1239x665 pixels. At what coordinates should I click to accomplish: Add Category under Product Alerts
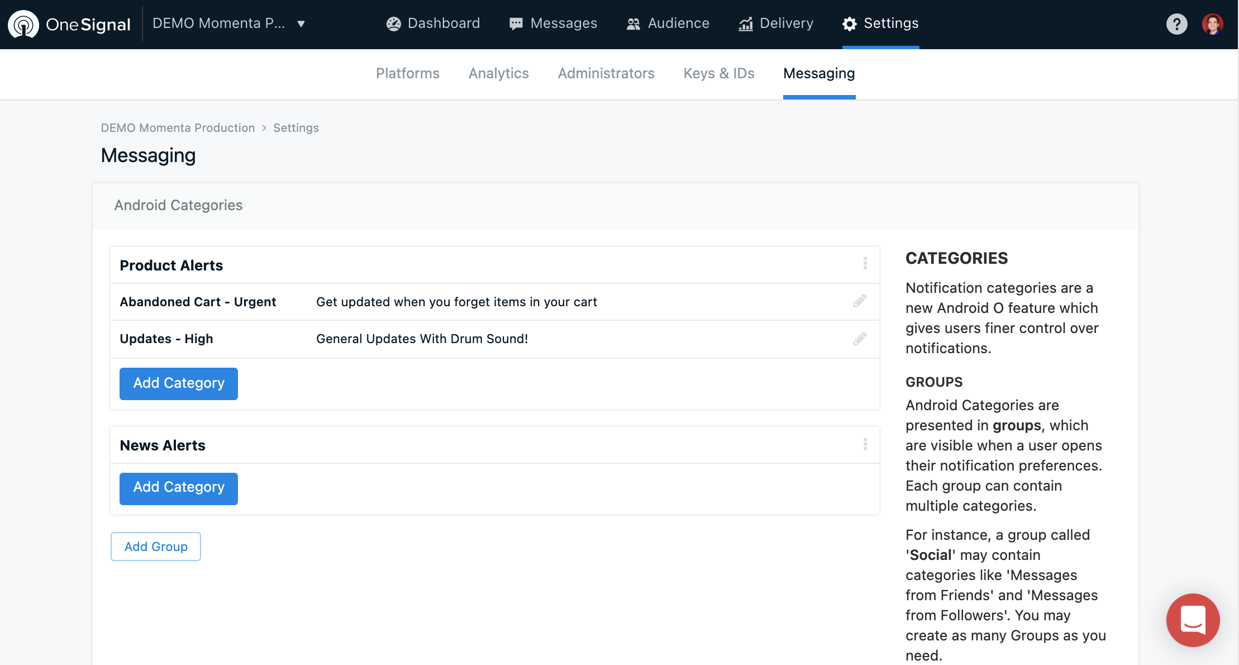click(179, 383)
